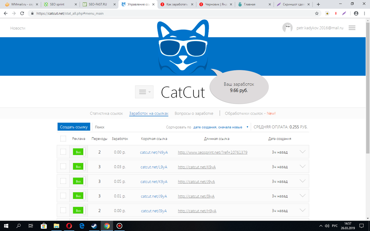Expand details of catcut.net/K9yA row

pos(302,181)
